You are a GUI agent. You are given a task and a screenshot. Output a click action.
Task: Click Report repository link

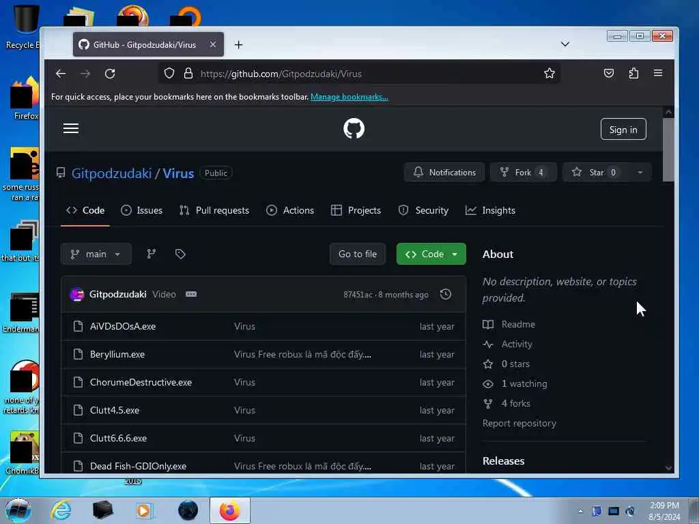click(519, 423)
